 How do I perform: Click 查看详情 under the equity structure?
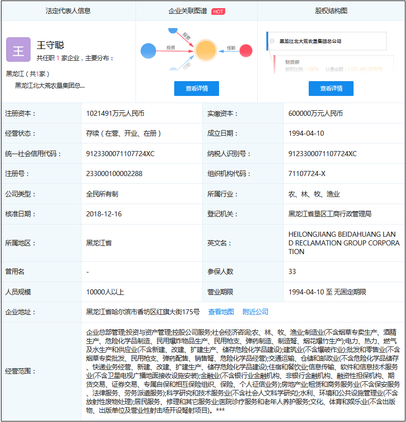click(x=331, y=88)
